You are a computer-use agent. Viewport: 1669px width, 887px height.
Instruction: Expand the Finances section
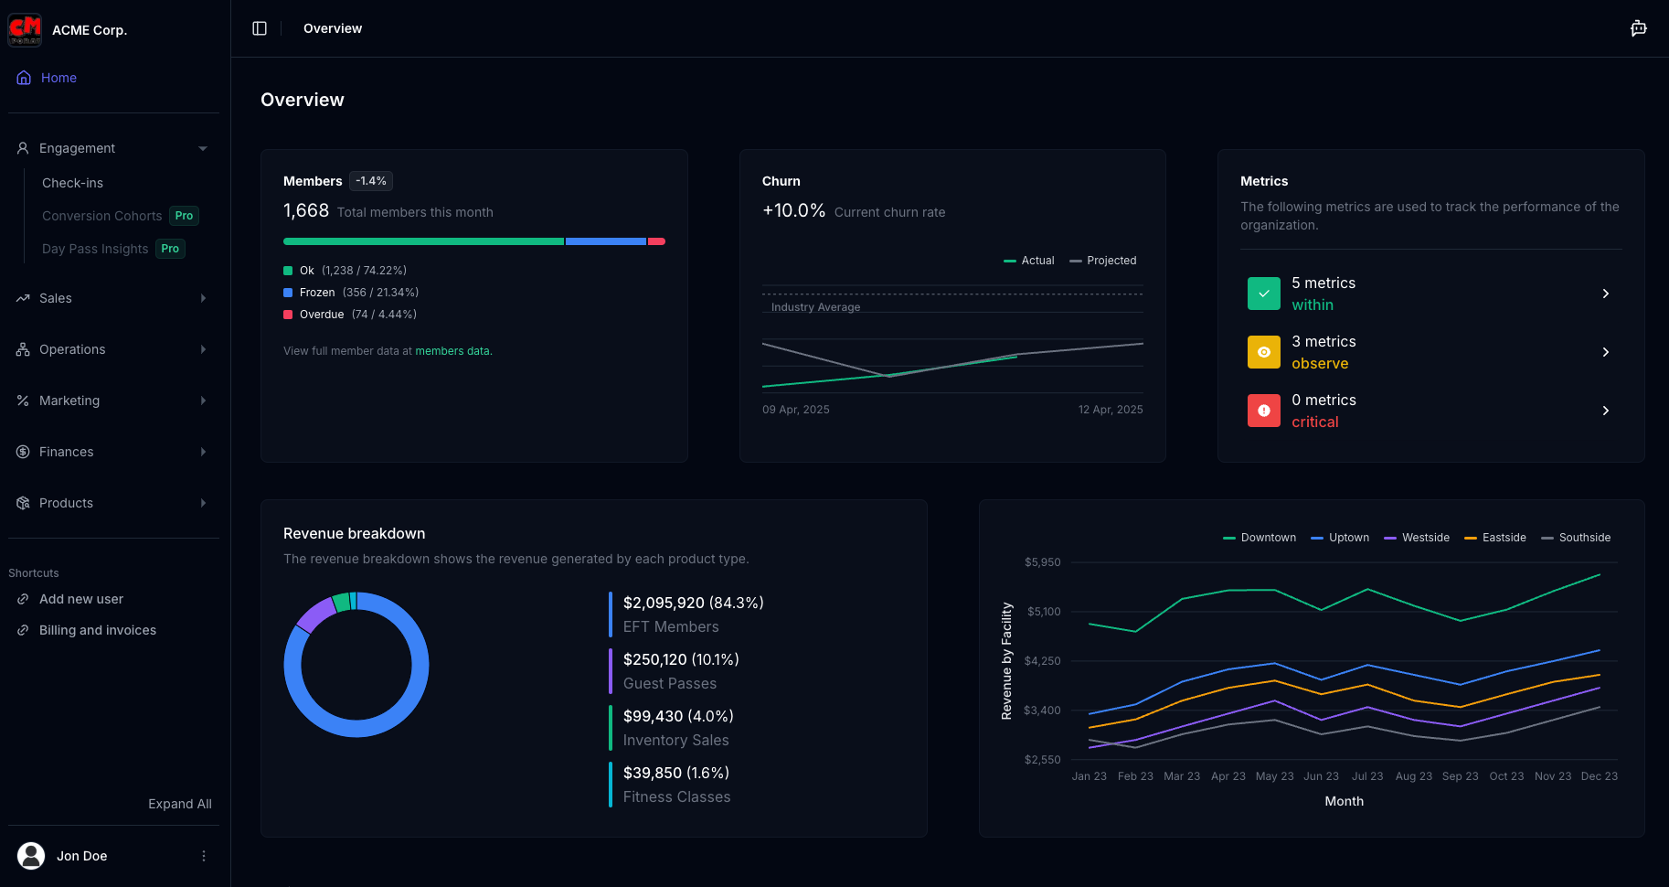(202, 452)
